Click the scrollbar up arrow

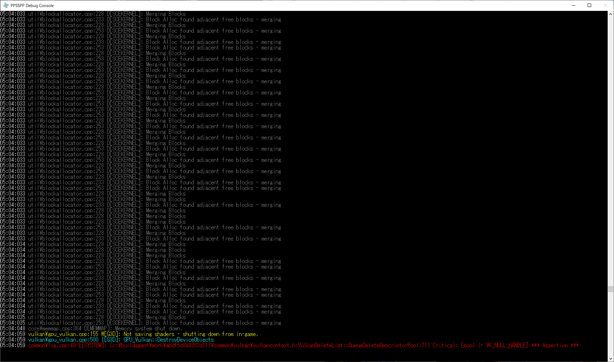[610, 13]
